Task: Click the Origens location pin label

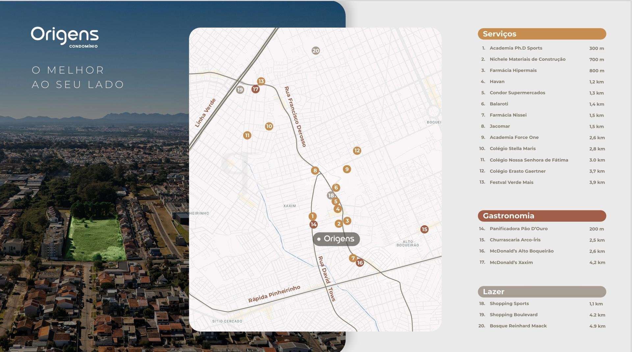Action: point(336,239)
